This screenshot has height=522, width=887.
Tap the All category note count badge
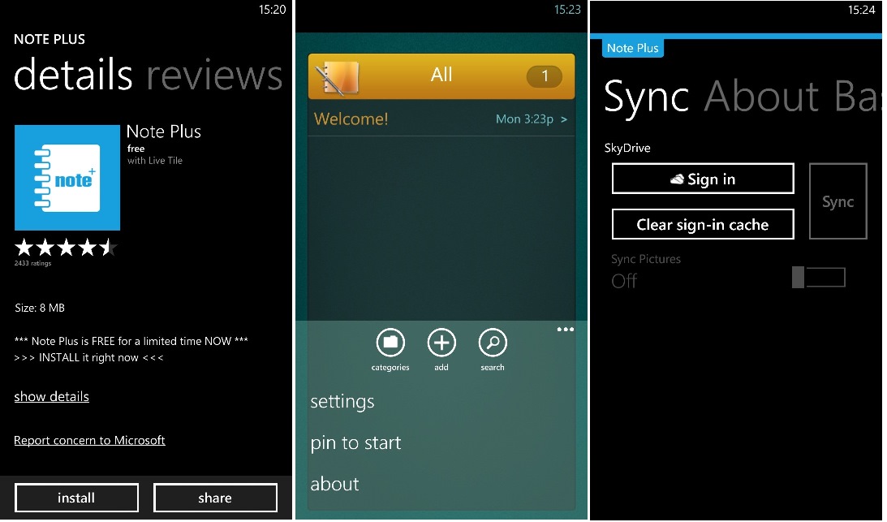coord(545,76)
